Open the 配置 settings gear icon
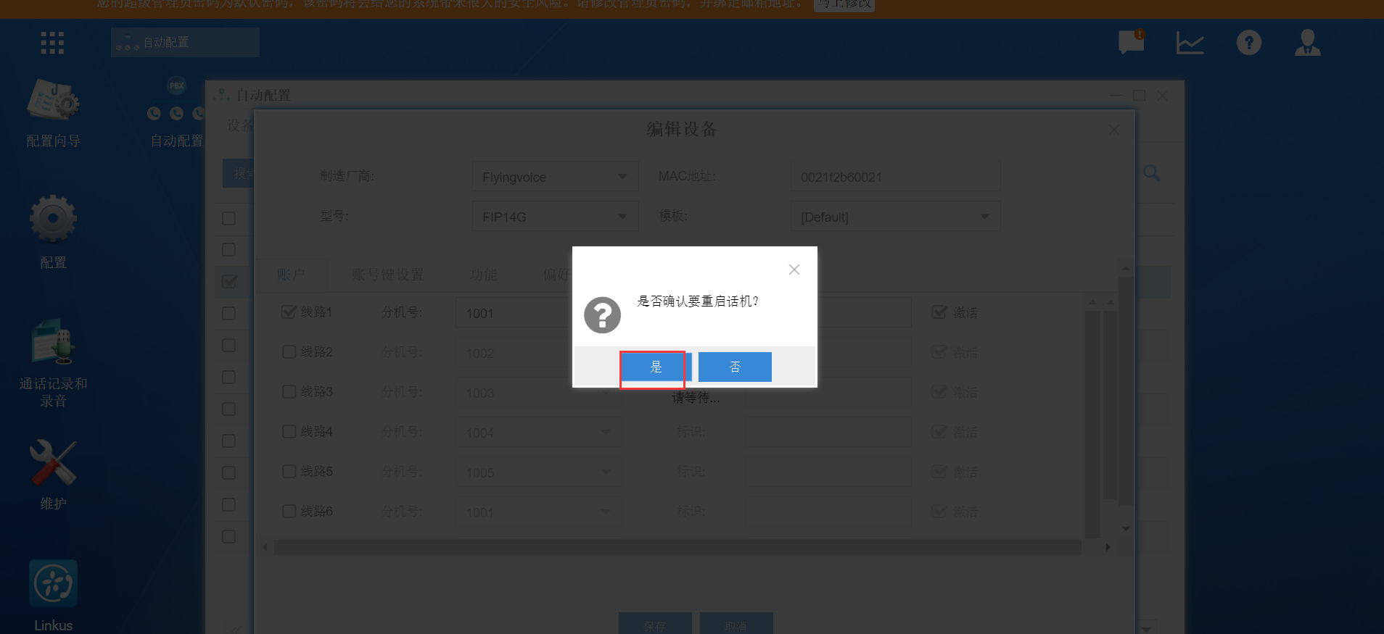The image size is (1384, 634). coord(53,219)
